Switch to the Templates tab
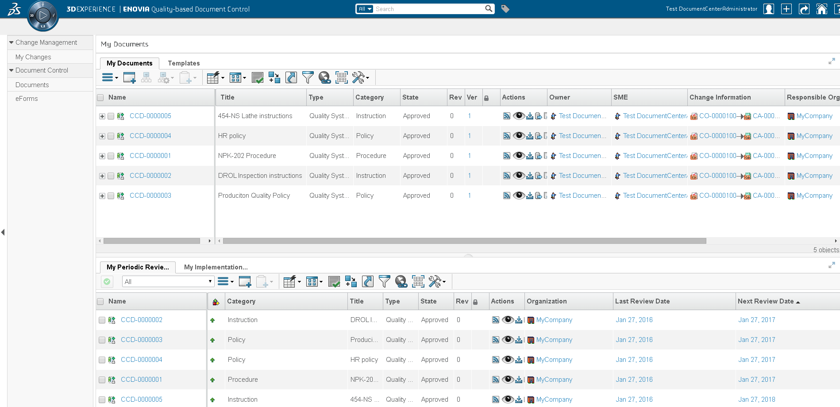This screenshot has height=407, width=840. click(x=184, y=63)
